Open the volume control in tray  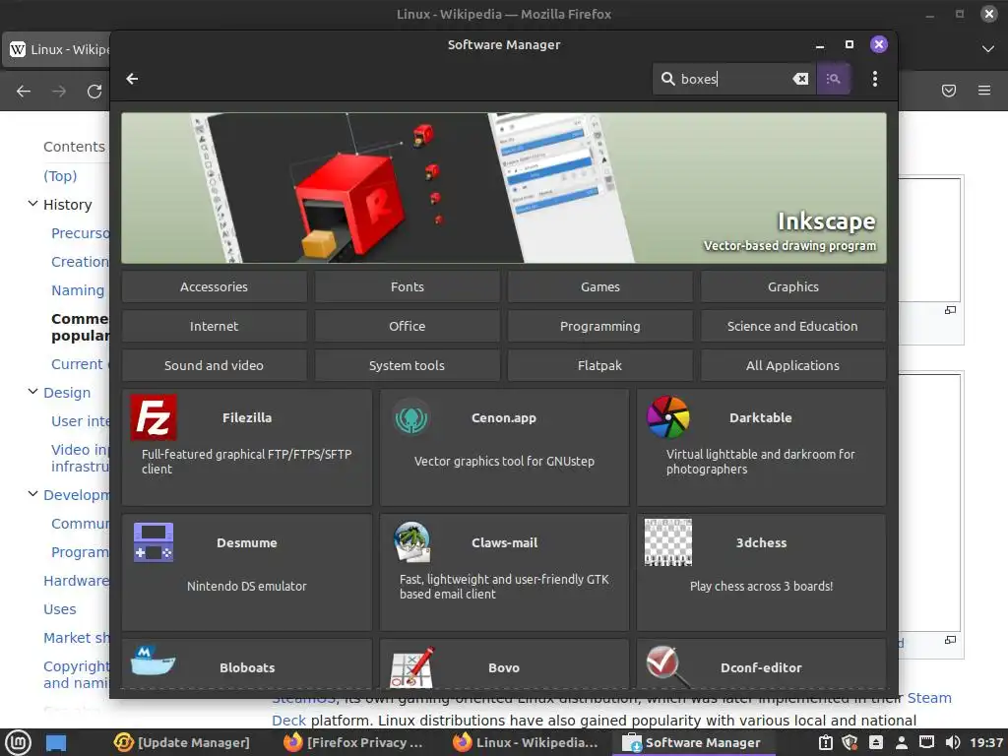[953, 743]
